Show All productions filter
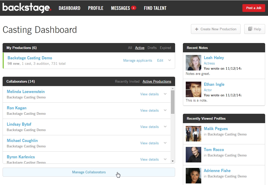The width and height of the screenshot is (268, 185). click(x=130, y=48)
